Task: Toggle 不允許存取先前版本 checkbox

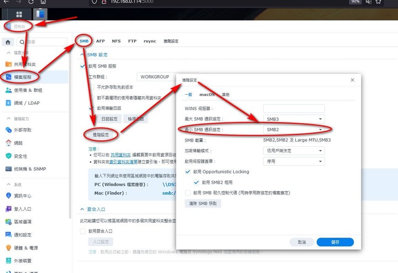Action: (x=91, y=87)
